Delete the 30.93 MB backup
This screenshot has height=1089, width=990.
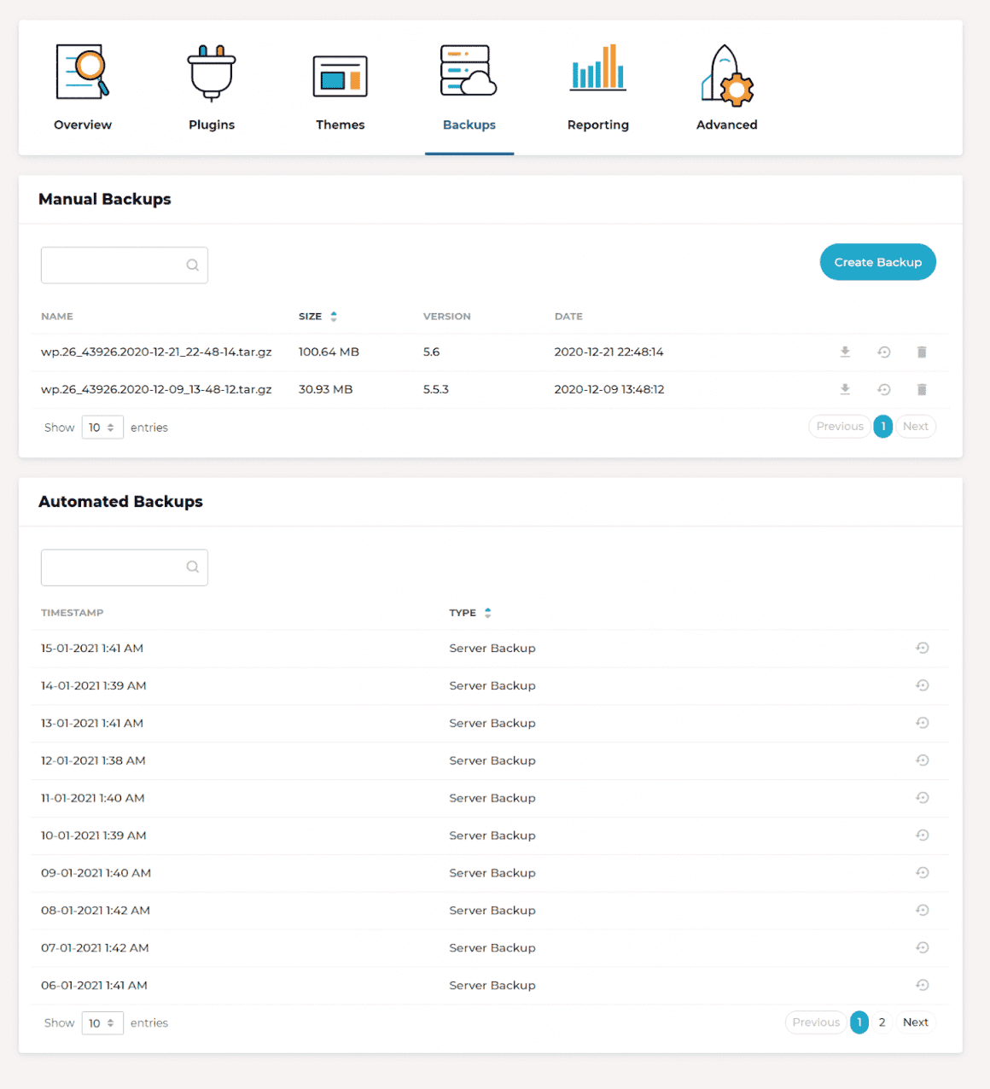922,389
